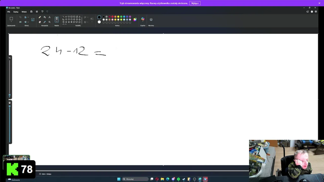Viewport: 324px width, 182px height.
Task: Click the Remove background icon
Action: [33, 19]
